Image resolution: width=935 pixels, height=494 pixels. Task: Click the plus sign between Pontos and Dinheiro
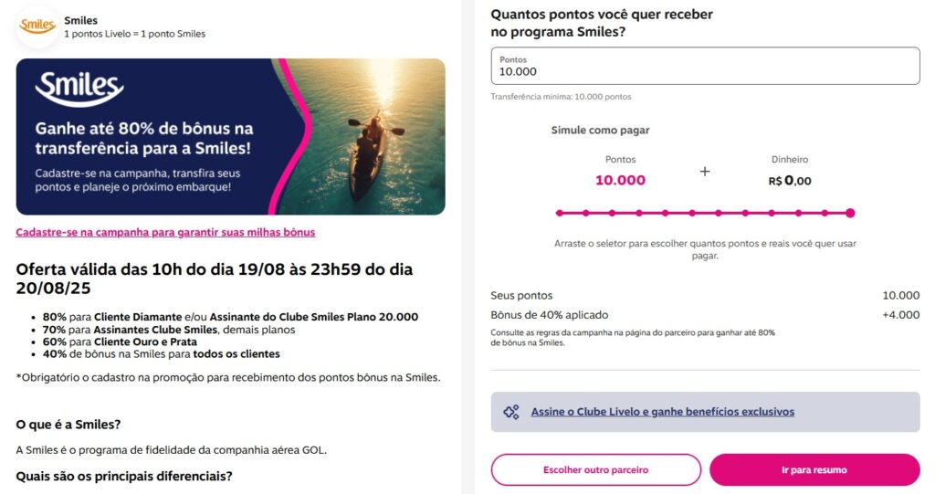[704, 172]
